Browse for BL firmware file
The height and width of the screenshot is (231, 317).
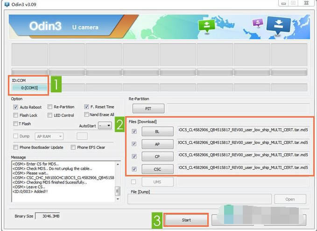[x=157, y=132]
